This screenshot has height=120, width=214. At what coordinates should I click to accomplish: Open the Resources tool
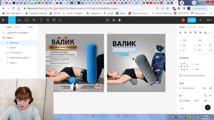coord(48,20)
